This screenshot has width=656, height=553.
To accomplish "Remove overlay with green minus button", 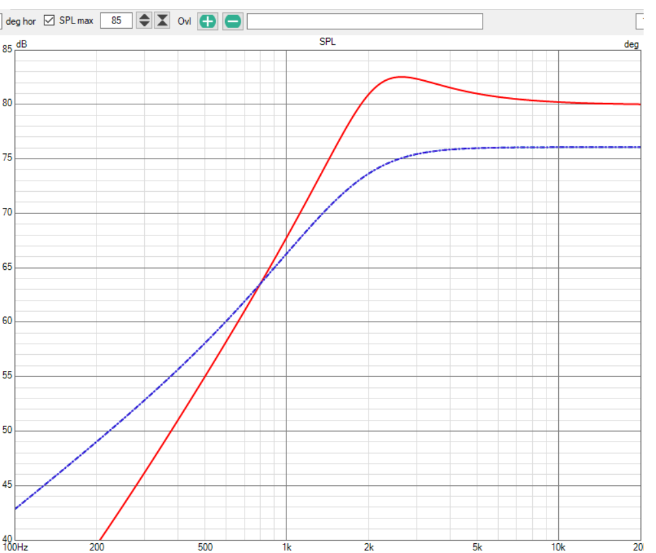I will [x=233, y=22].
